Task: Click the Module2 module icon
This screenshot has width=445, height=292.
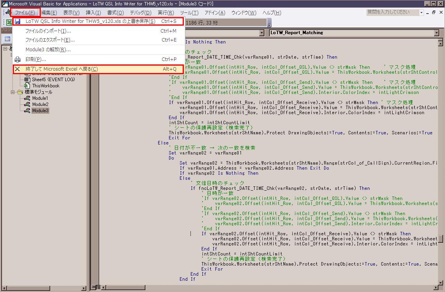Action: [x=27, y=104]
